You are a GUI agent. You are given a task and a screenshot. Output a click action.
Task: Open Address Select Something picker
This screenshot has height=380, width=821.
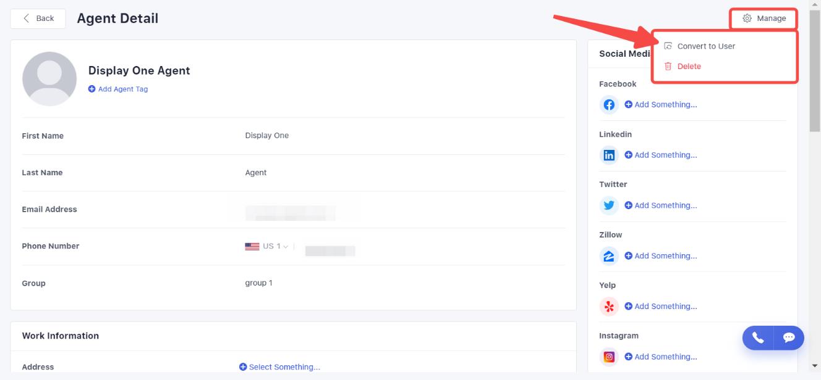[279, 367]
